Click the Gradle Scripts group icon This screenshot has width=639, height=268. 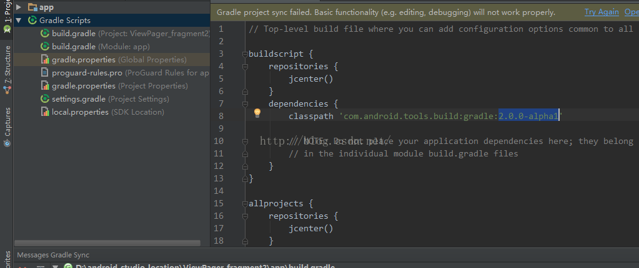coord(32,20)
